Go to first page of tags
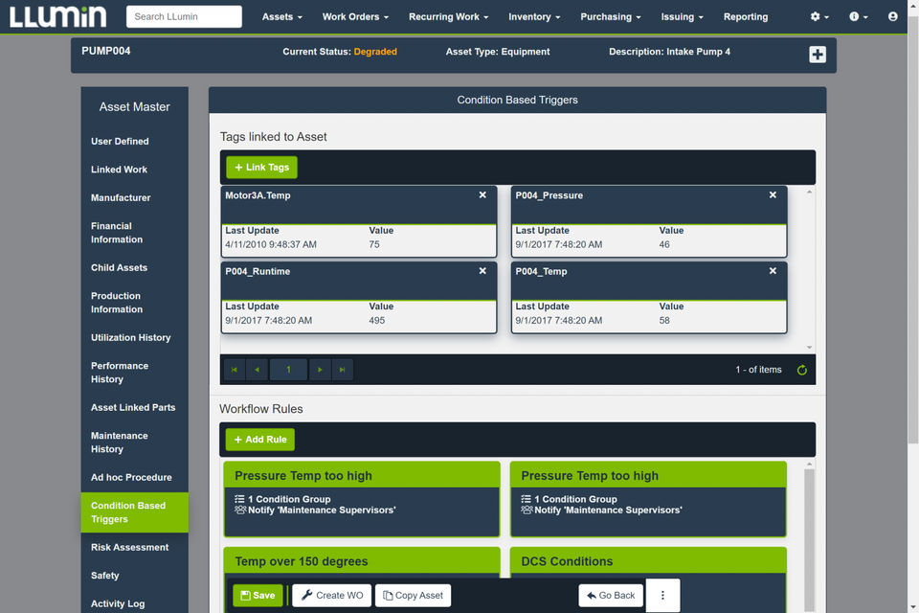 [234, 370]
